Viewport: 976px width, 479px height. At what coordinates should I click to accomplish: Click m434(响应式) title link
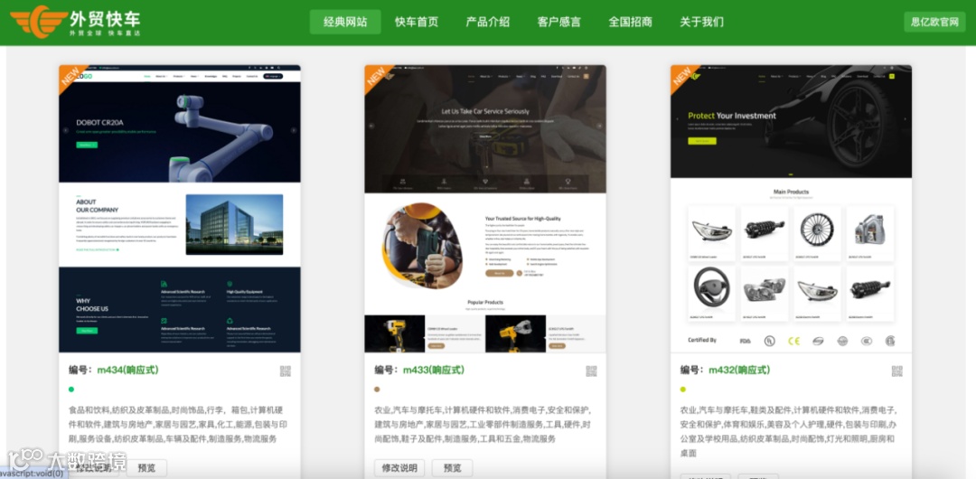[x=127, y=370]
